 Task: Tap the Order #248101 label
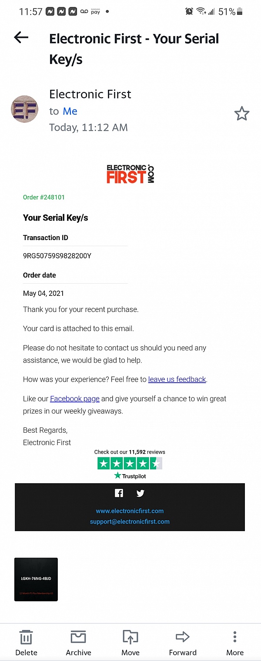point(44,197)
